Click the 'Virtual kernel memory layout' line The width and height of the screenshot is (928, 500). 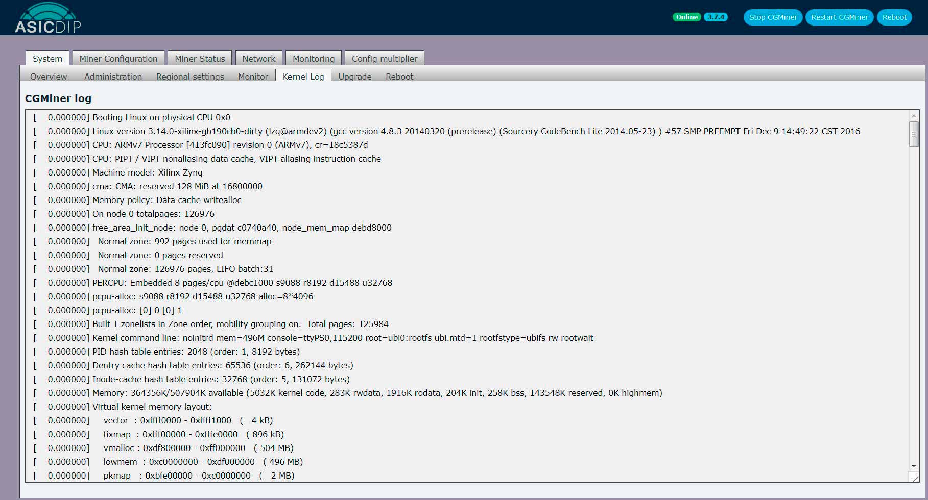click(122, 407)
